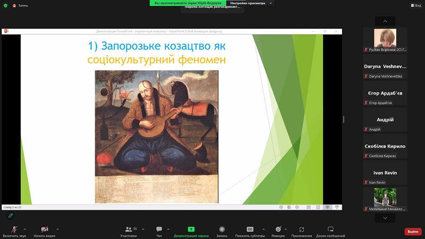Click Slide Sorter grid icon in status bar
425x239 pixels.
pyautogui.click(x=318, y=207)
